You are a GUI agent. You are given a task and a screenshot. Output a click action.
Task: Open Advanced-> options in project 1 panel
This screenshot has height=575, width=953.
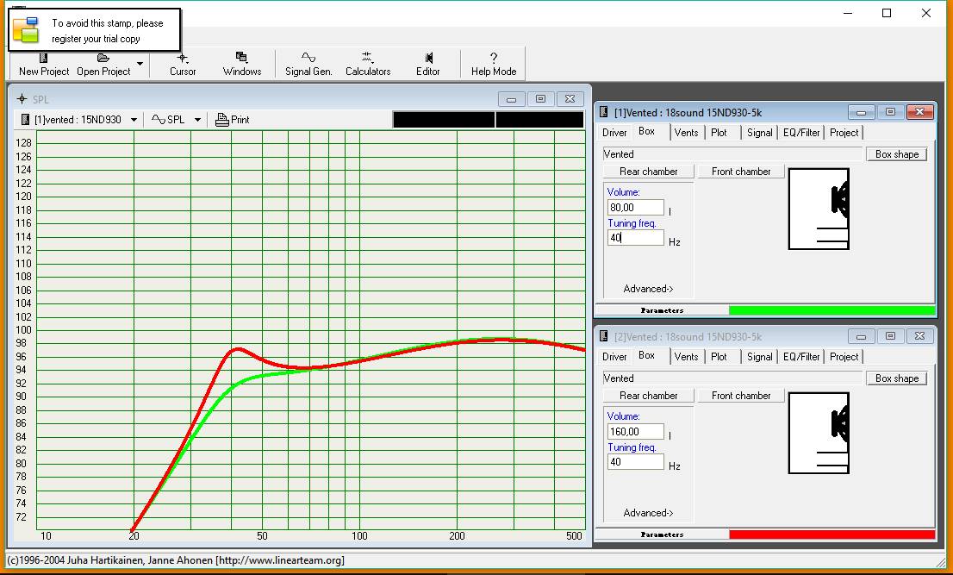648,289
